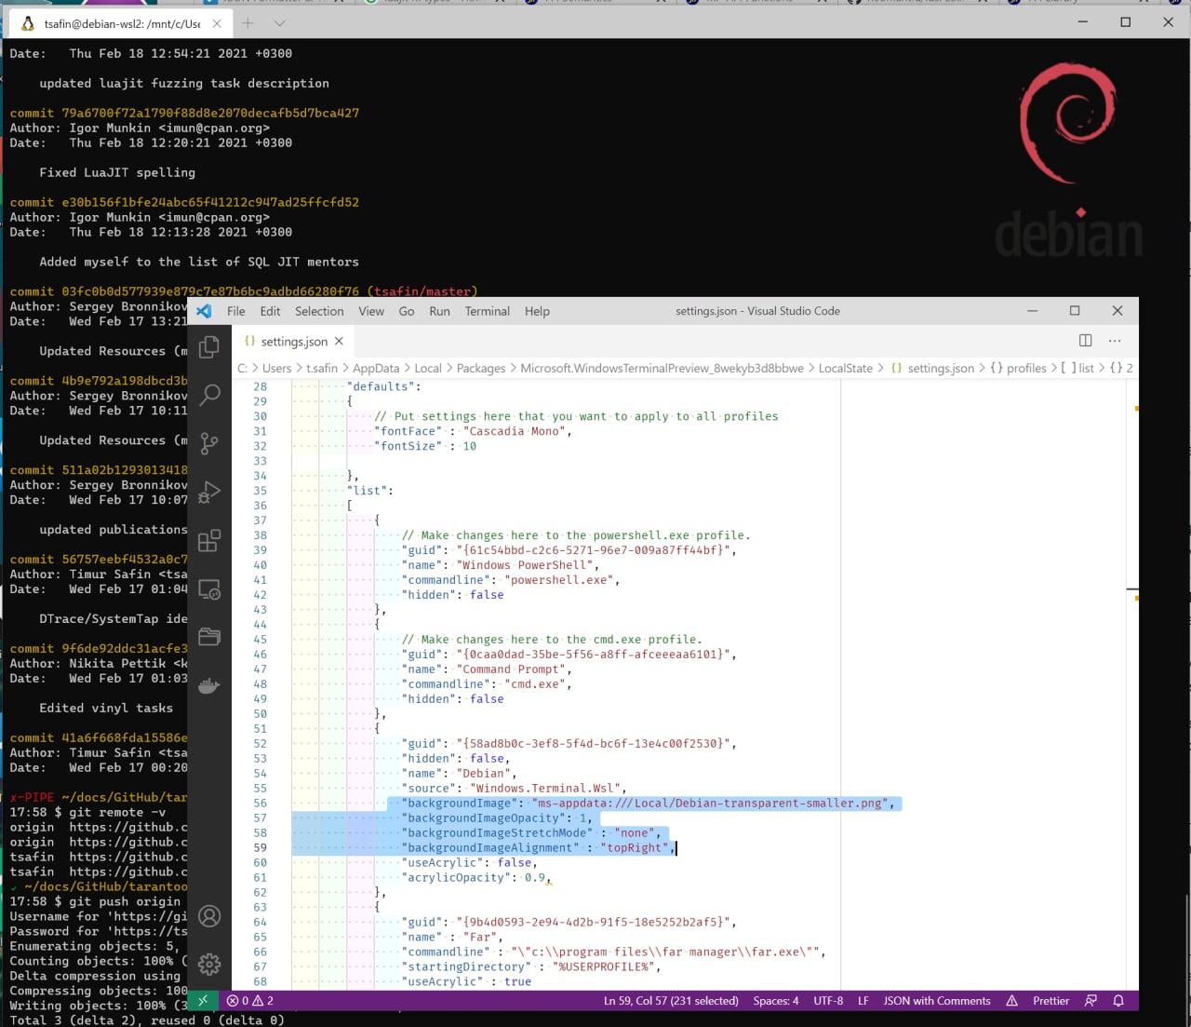The image size is (1191, 1027).
Task: Click "Windows PowerShell" name value on line 40
Action: tap(524, 565)
